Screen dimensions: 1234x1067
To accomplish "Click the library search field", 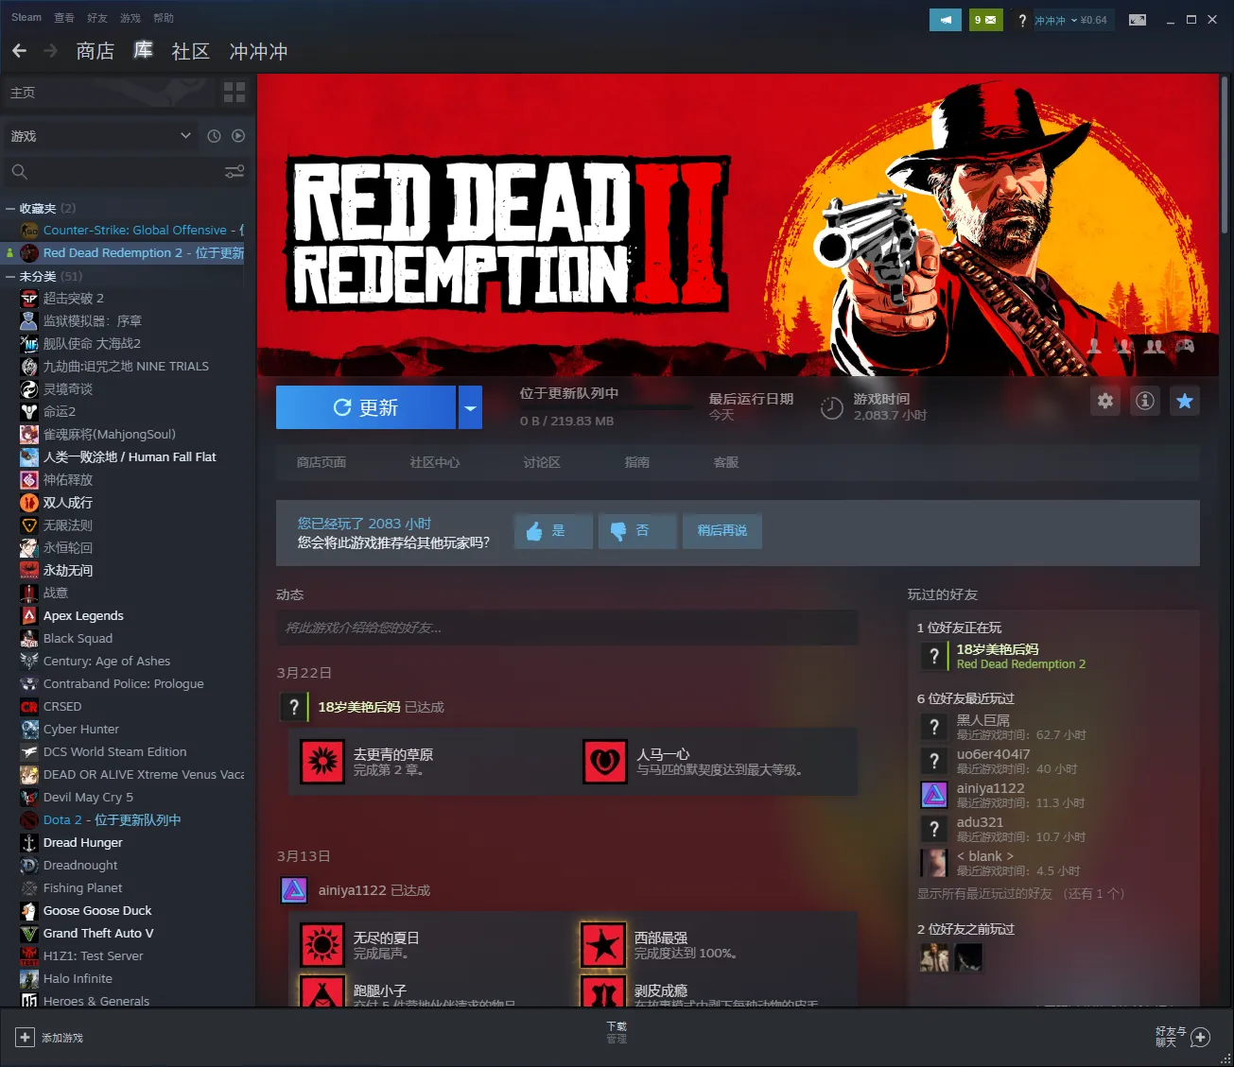I will click(x=113, y=172).
